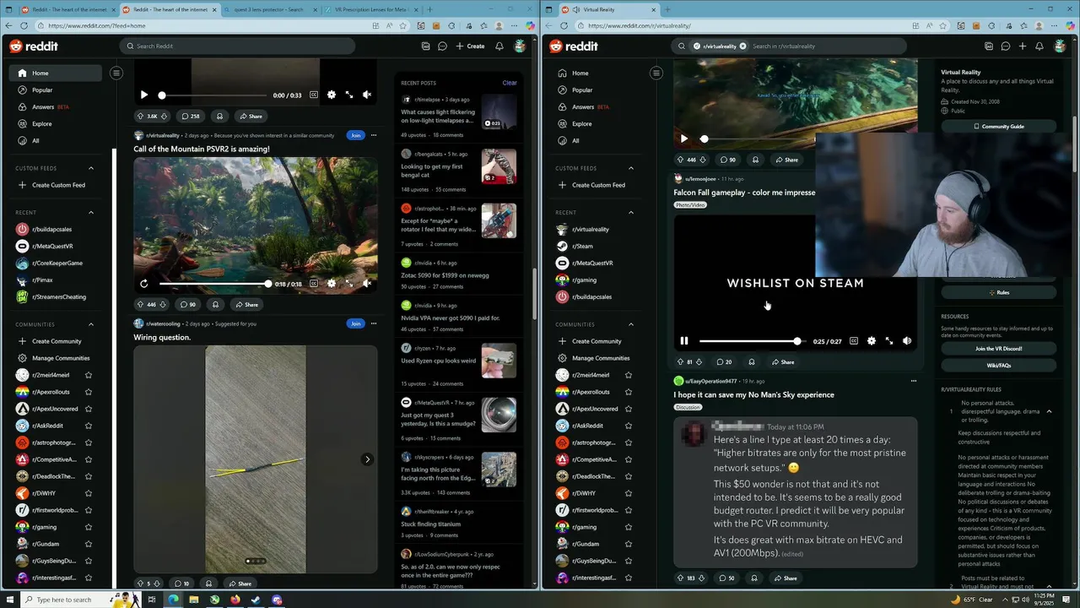Open Community Guide in right window

coord(999,126)
